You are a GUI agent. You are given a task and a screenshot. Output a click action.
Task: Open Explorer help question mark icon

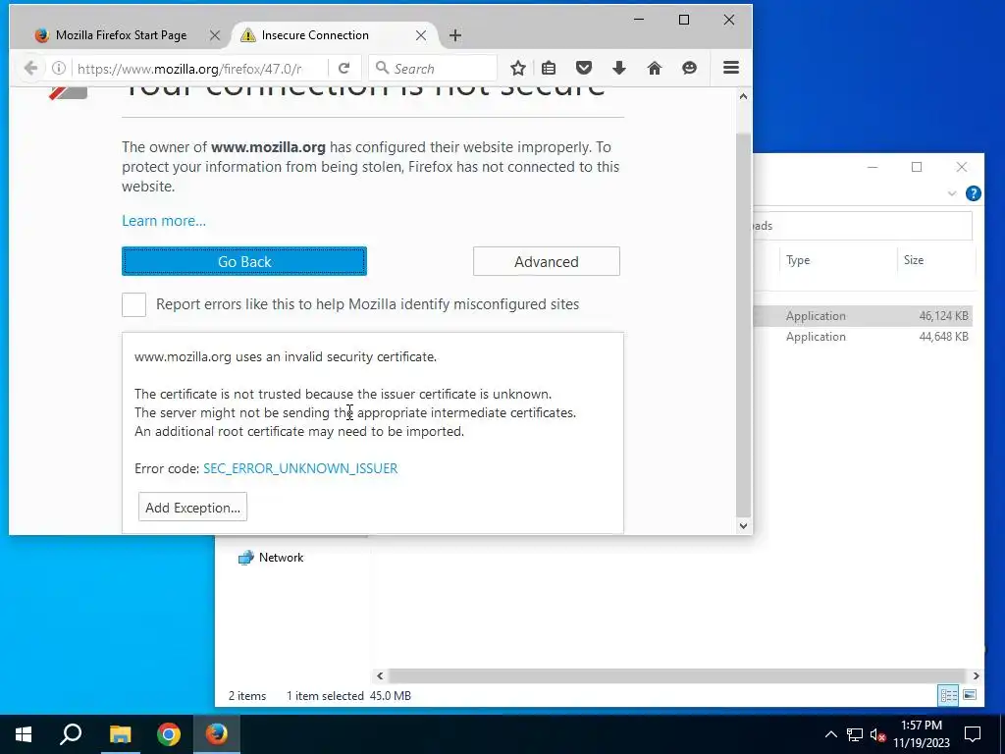tap(973, 193)
